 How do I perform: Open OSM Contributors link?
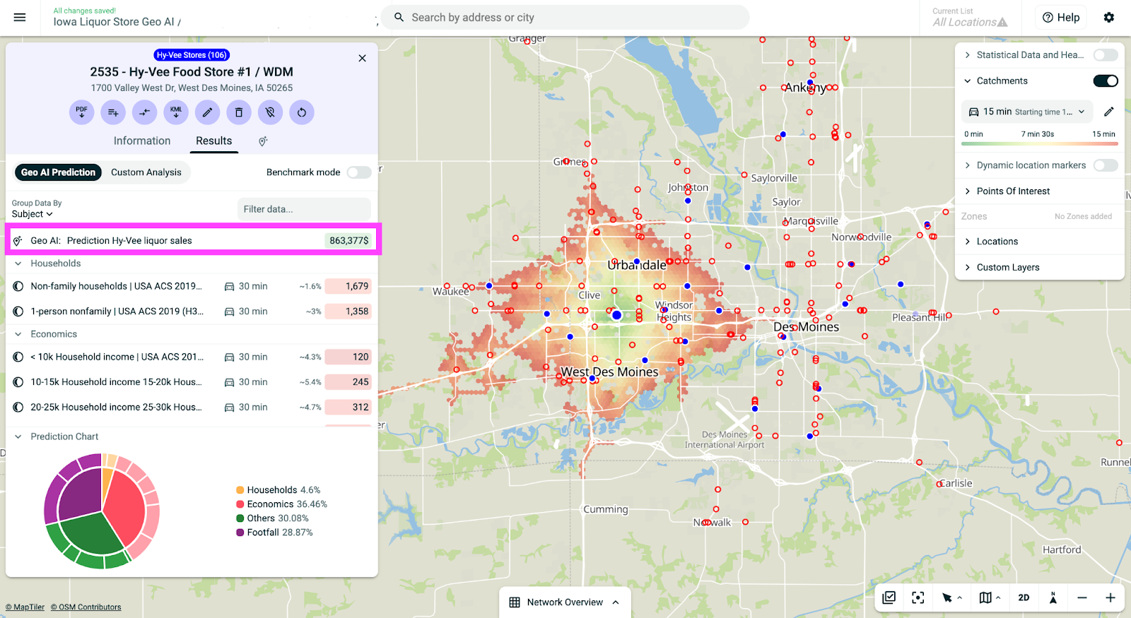[86, 607]
